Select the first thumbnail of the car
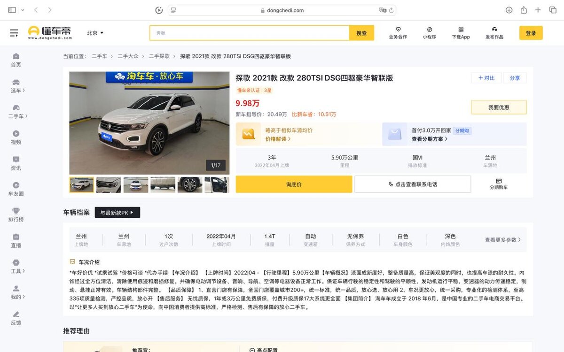This screenshot has height=352, width=564. point(82,184)
